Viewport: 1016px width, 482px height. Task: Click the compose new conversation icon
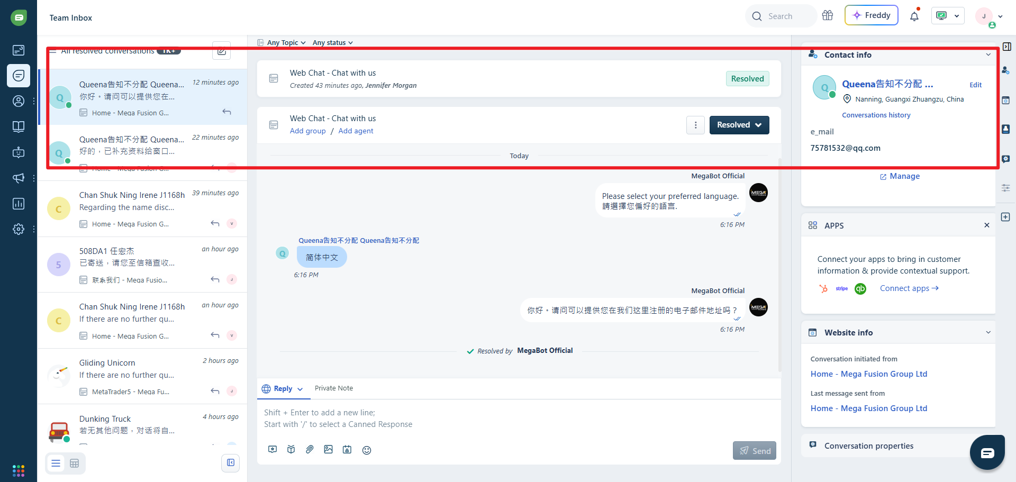pos(222,51)
